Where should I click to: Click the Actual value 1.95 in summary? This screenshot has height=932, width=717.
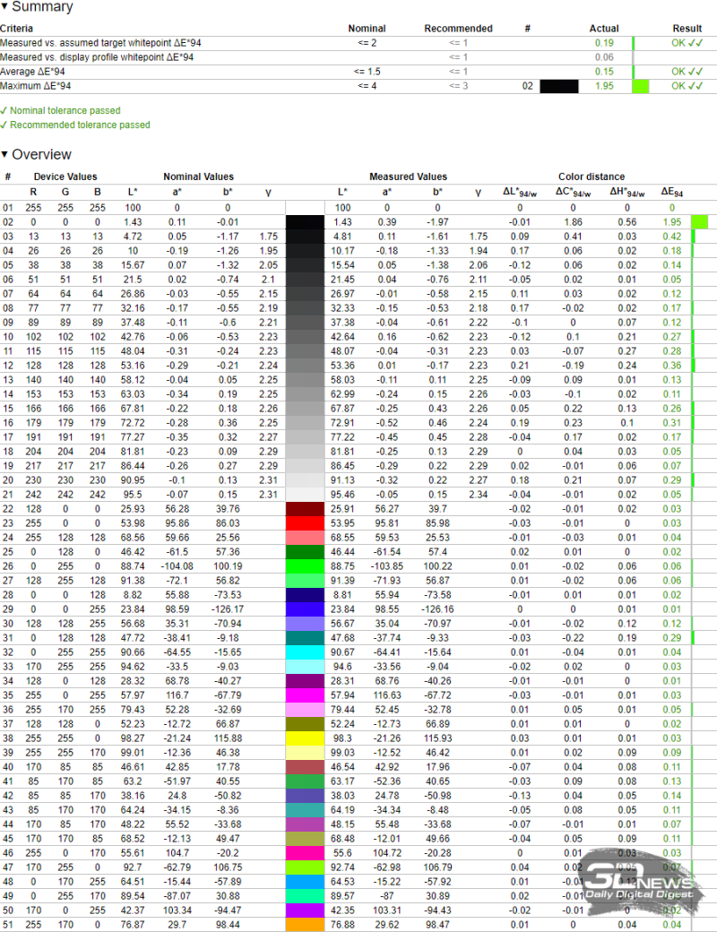tap(604, 86)
